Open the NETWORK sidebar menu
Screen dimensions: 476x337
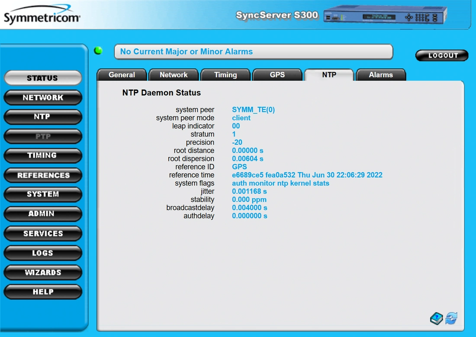pos(43,97)
